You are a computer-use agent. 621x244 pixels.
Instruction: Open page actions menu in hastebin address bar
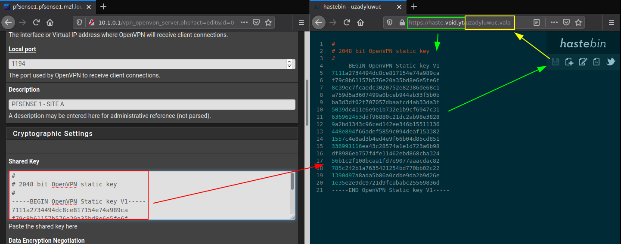(x=554, y=23)
